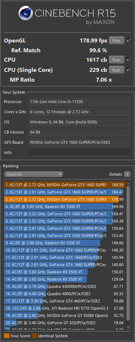Viewport: 135px width, 342px height.
Task: Run the OpenGL benchmark
Action: coord(117,41)
